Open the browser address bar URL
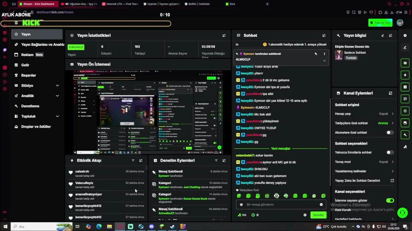 pos(55,12)
